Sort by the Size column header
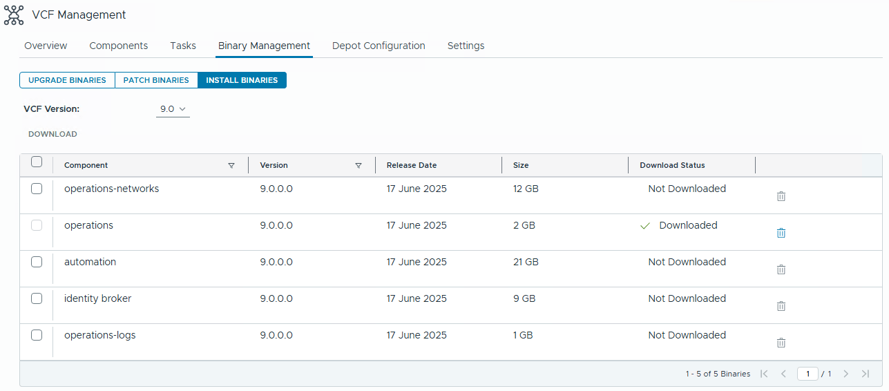Screen dimensions: 889x391 (x=521, y=166)
